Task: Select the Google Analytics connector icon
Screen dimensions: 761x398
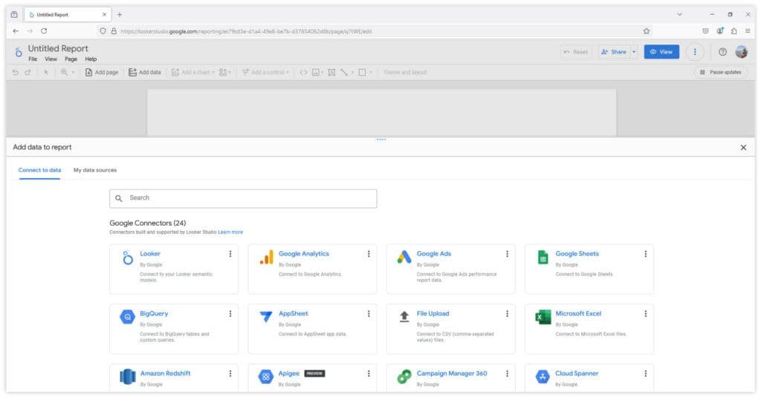Action: 267,258
